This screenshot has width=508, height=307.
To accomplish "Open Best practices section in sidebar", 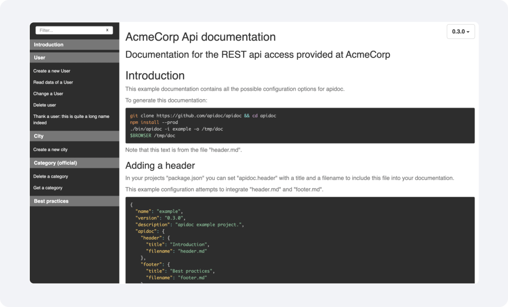I will [74, 201].
